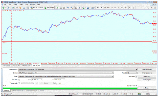Toggle the Optimization checkbox

click(136, 77)
